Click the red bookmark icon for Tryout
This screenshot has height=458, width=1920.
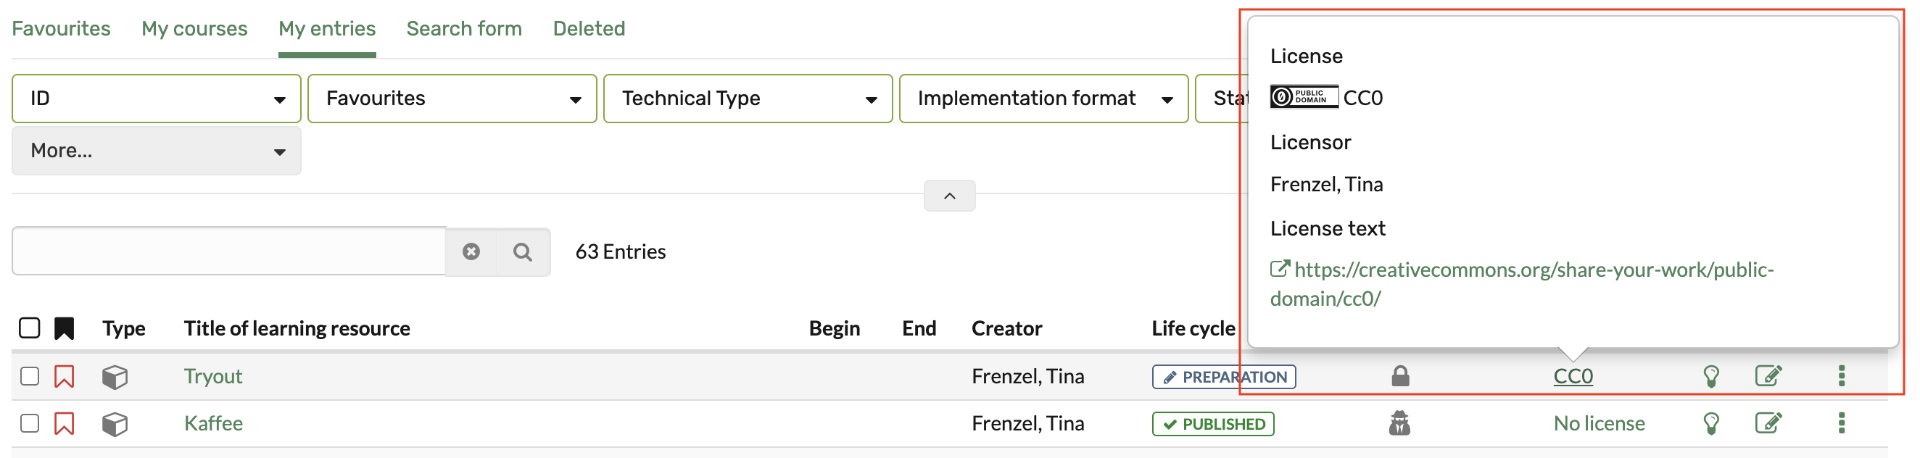coord(64,376)
